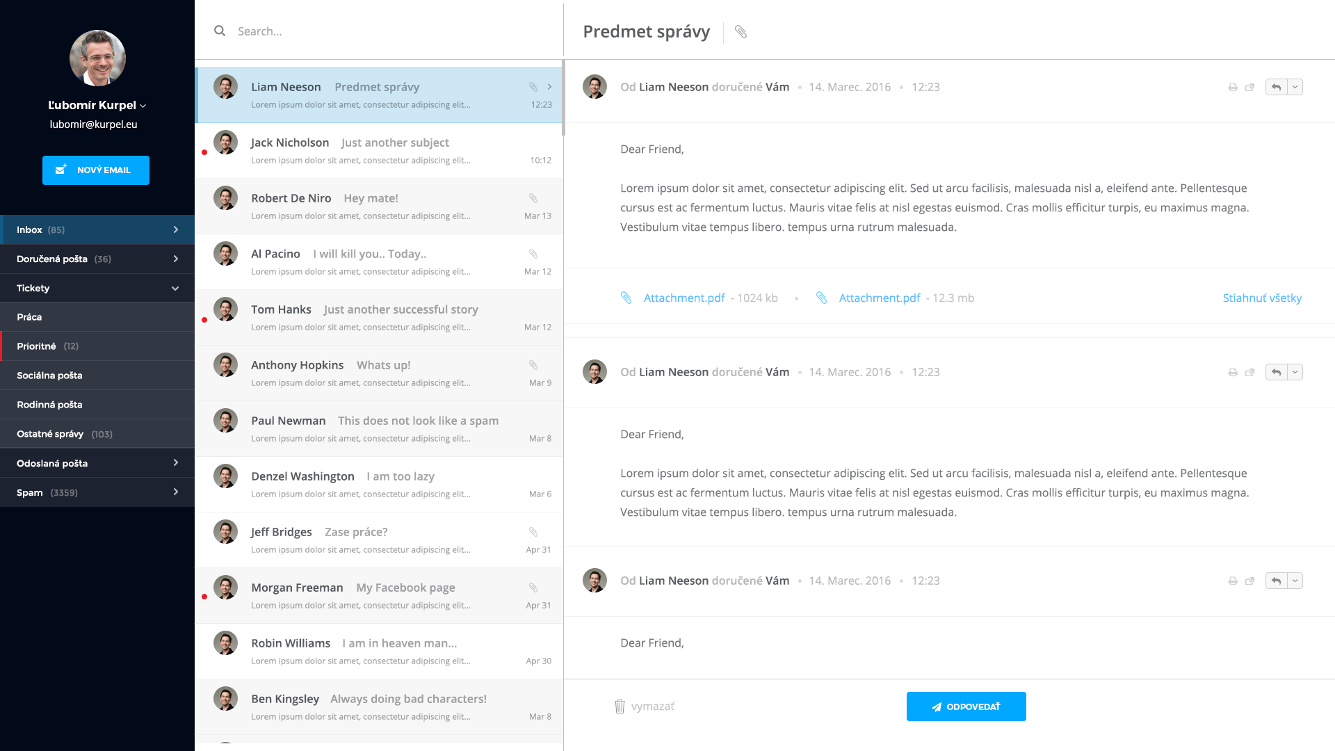Click trash icon next to vymazať
The image size is (1335, 751).
620,706
